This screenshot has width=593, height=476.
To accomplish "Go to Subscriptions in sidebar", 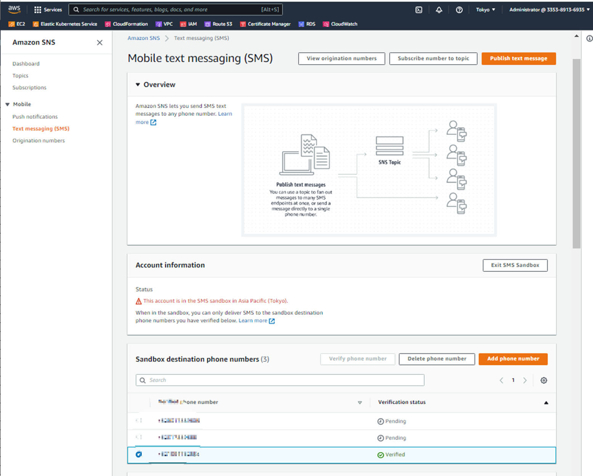I will (x=29, y=87).
